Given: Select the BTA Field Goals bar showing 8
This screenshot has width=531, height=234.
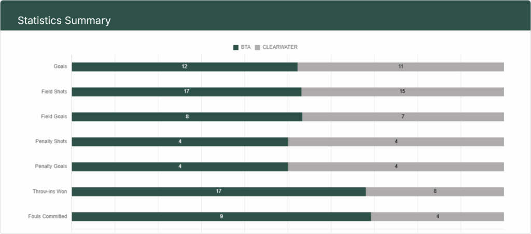Looking at the screenshot, I should [x=187, y=117].
